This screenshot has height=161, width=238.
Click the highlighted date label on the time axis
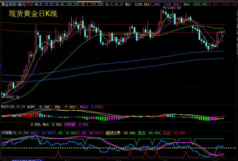[28, 160]
